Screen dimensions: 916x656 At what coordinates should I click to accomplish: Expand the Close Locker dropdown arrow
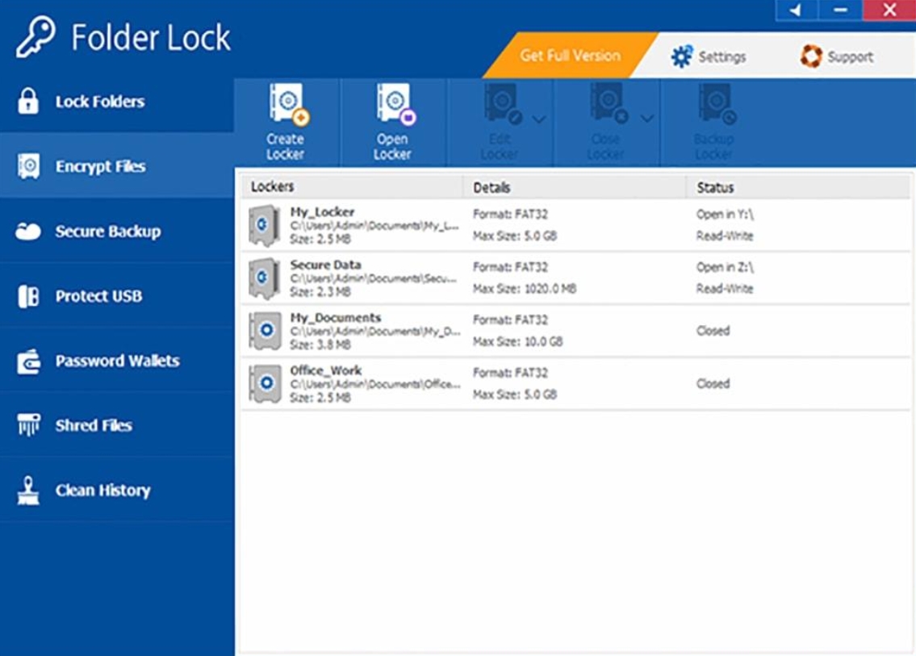pos(646,119)
